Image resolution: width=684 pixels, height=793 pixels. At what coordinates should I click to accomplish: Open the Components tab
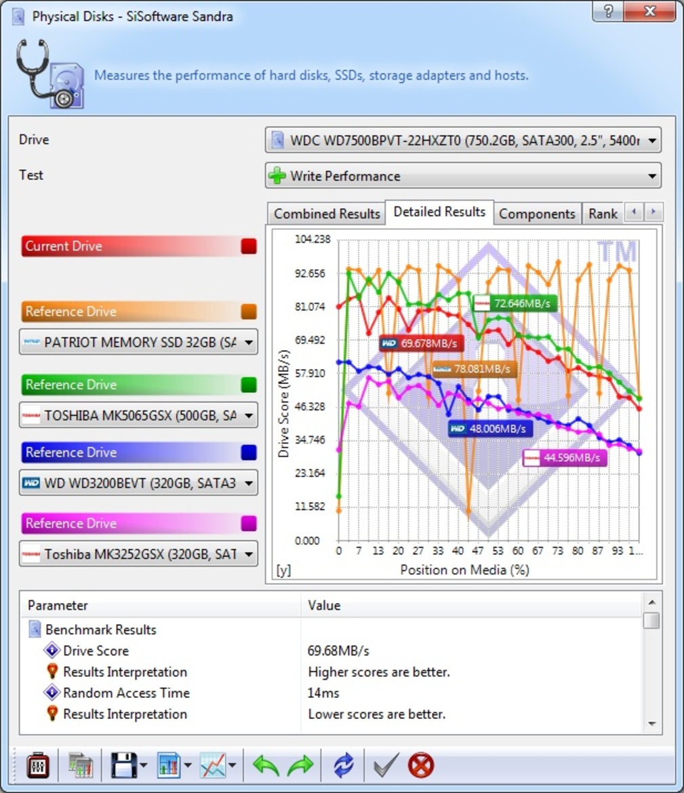coord(538,214)
